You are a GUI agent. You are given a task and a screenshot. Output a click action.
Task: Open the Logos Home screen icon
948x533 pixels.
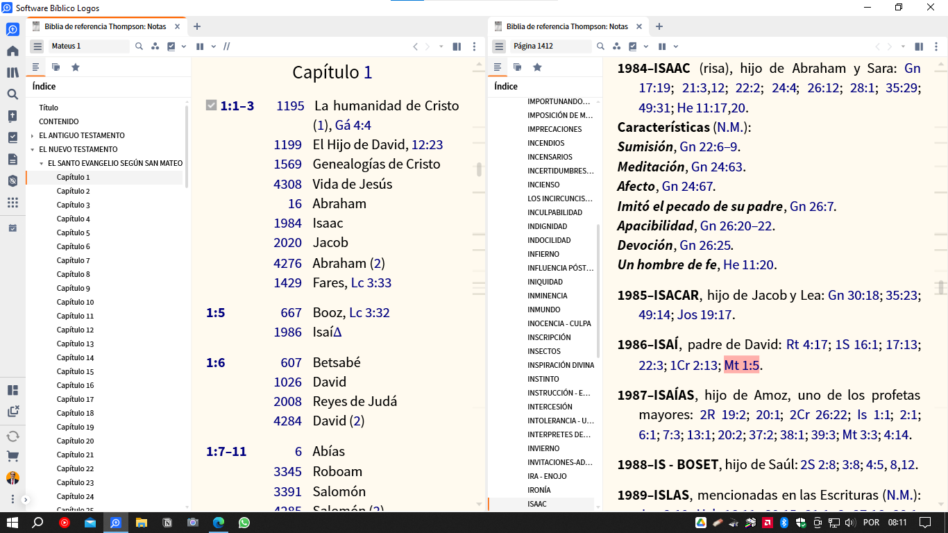click(x=12, y=51)
